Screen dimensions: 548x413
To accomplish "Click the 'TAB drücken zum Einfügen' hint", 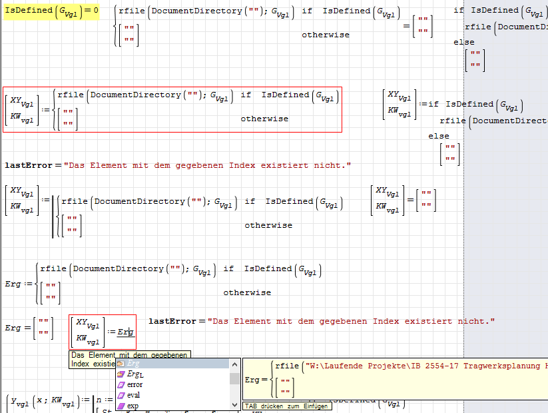I will coord(286,406).
